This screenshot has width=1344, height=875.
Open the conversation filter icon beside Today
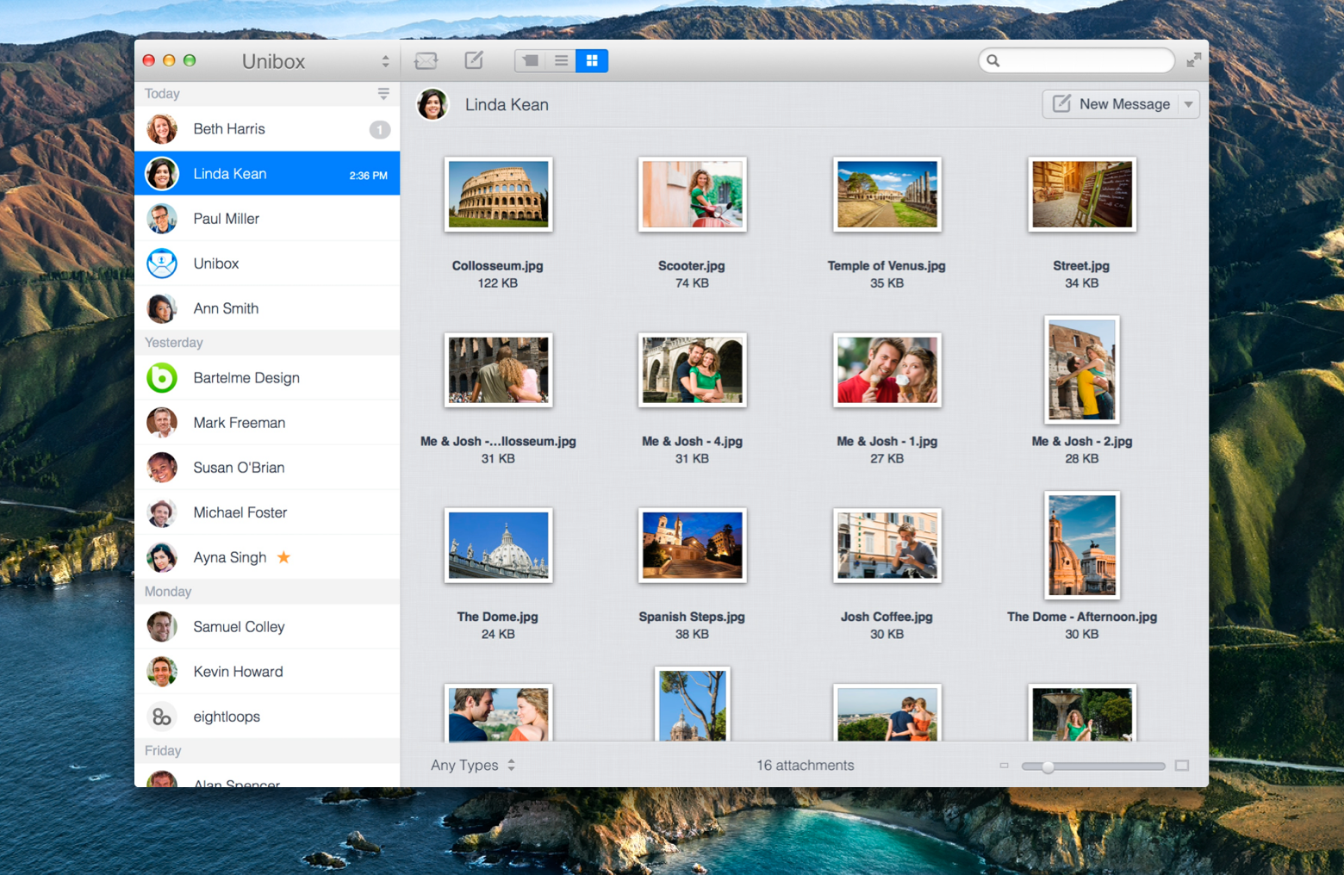tap(383, 93)
